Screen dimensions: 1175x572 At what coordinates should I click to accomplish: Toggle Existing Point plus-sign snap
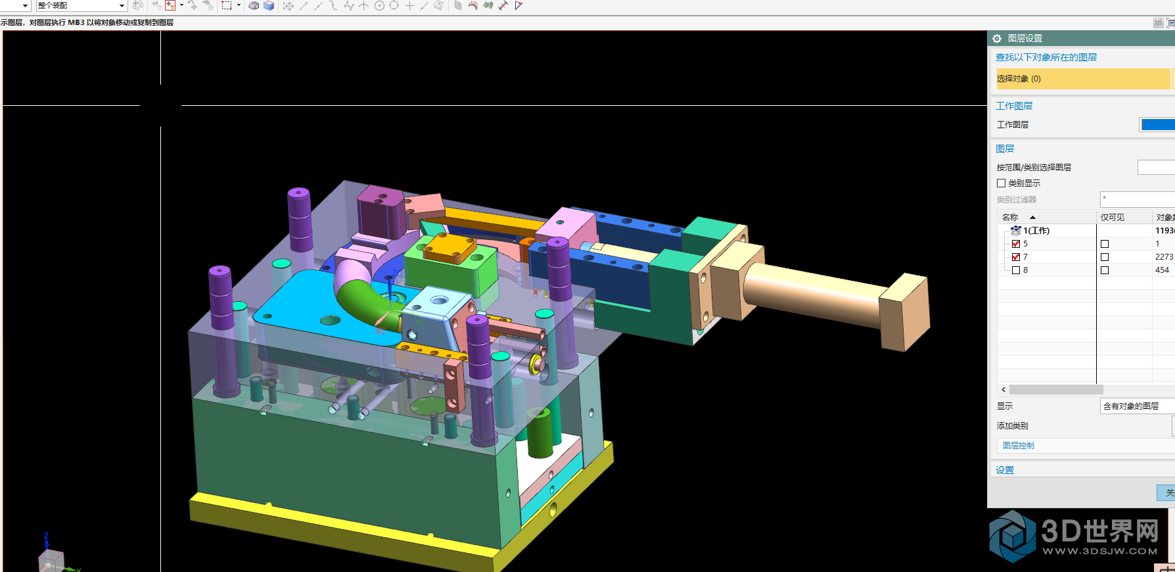[409, 5]
